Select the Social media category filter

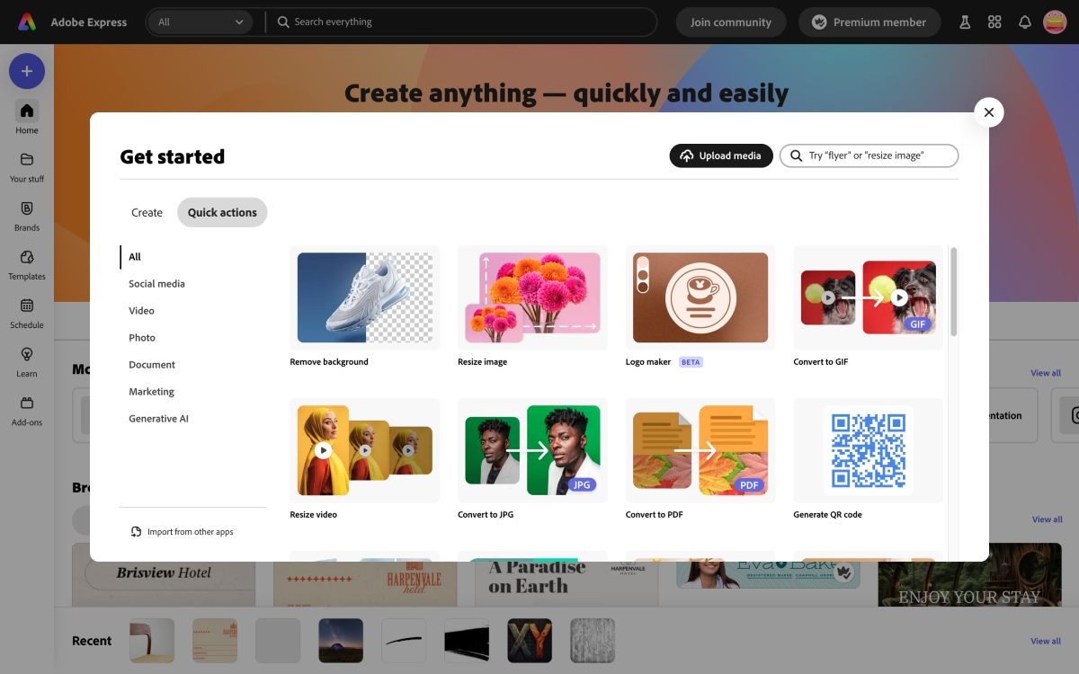(x=156, y=283)
